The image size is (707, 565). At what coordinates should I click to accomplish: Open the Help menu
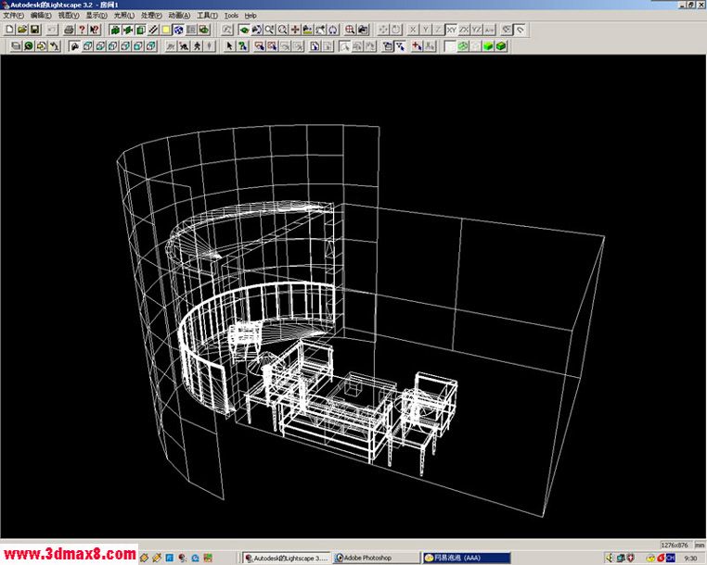pyautogui.click(x=251, y=16)
